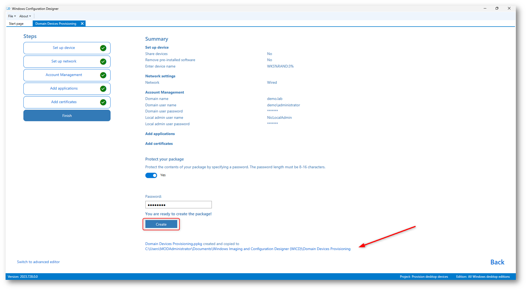Viewport: 527px width, 291px height.
Task: Click green checkmark on Set up device
Action: (x=103, y=48)
